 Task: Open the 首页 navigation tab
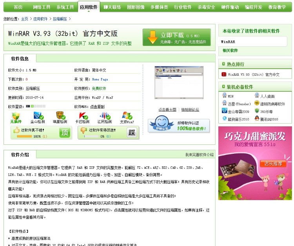pos(18,7)
